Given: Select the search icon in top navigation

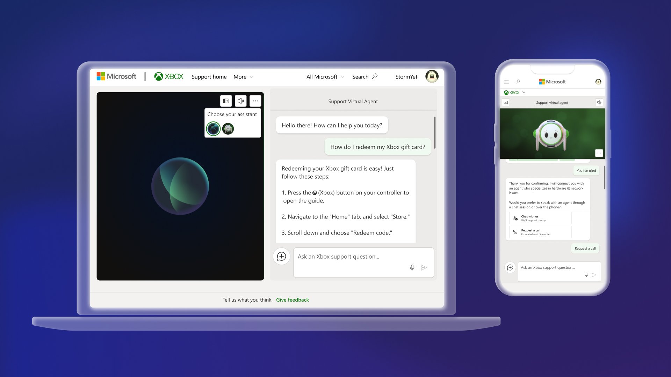Looking at the screenshot, I should tap(375, 76).
